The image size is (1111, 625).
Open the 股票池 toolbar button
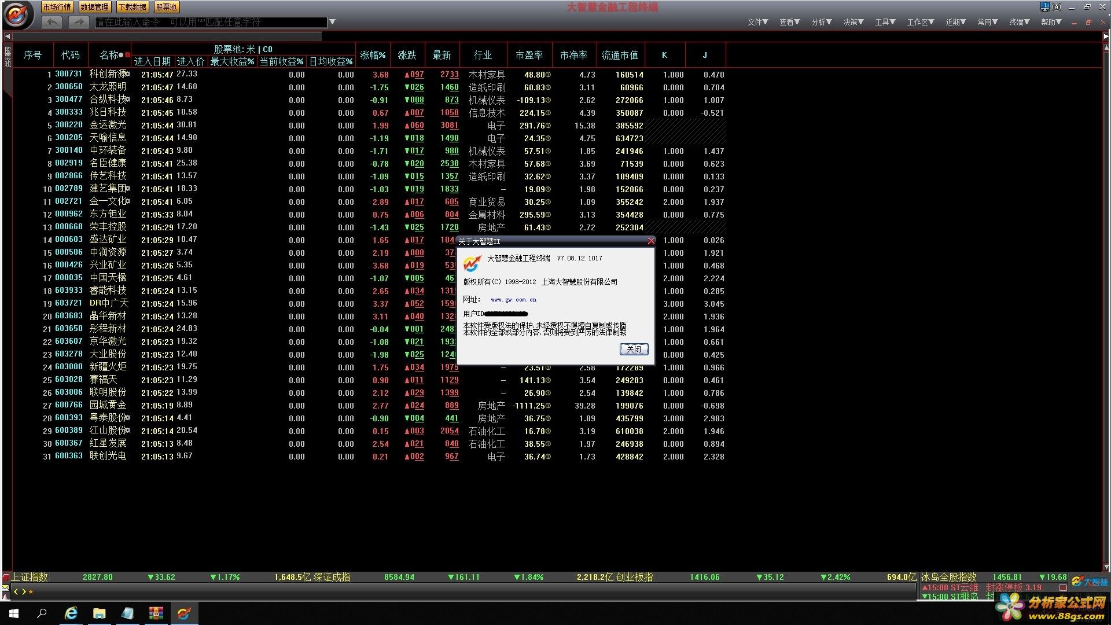tap(167, 7)
